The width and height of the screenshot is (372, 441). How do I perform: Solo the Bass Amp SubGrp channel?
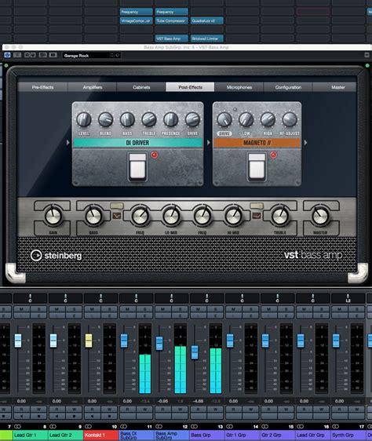pos(180,309)
